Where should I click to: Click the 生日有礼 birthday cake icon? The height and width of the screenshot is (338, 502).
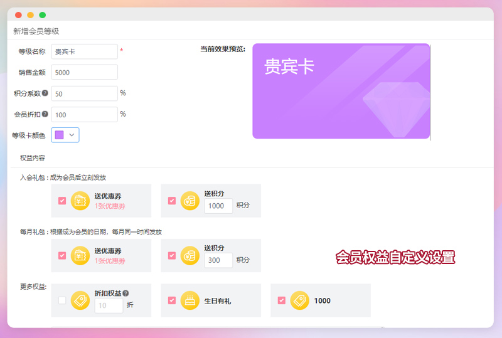click(190, 300)
